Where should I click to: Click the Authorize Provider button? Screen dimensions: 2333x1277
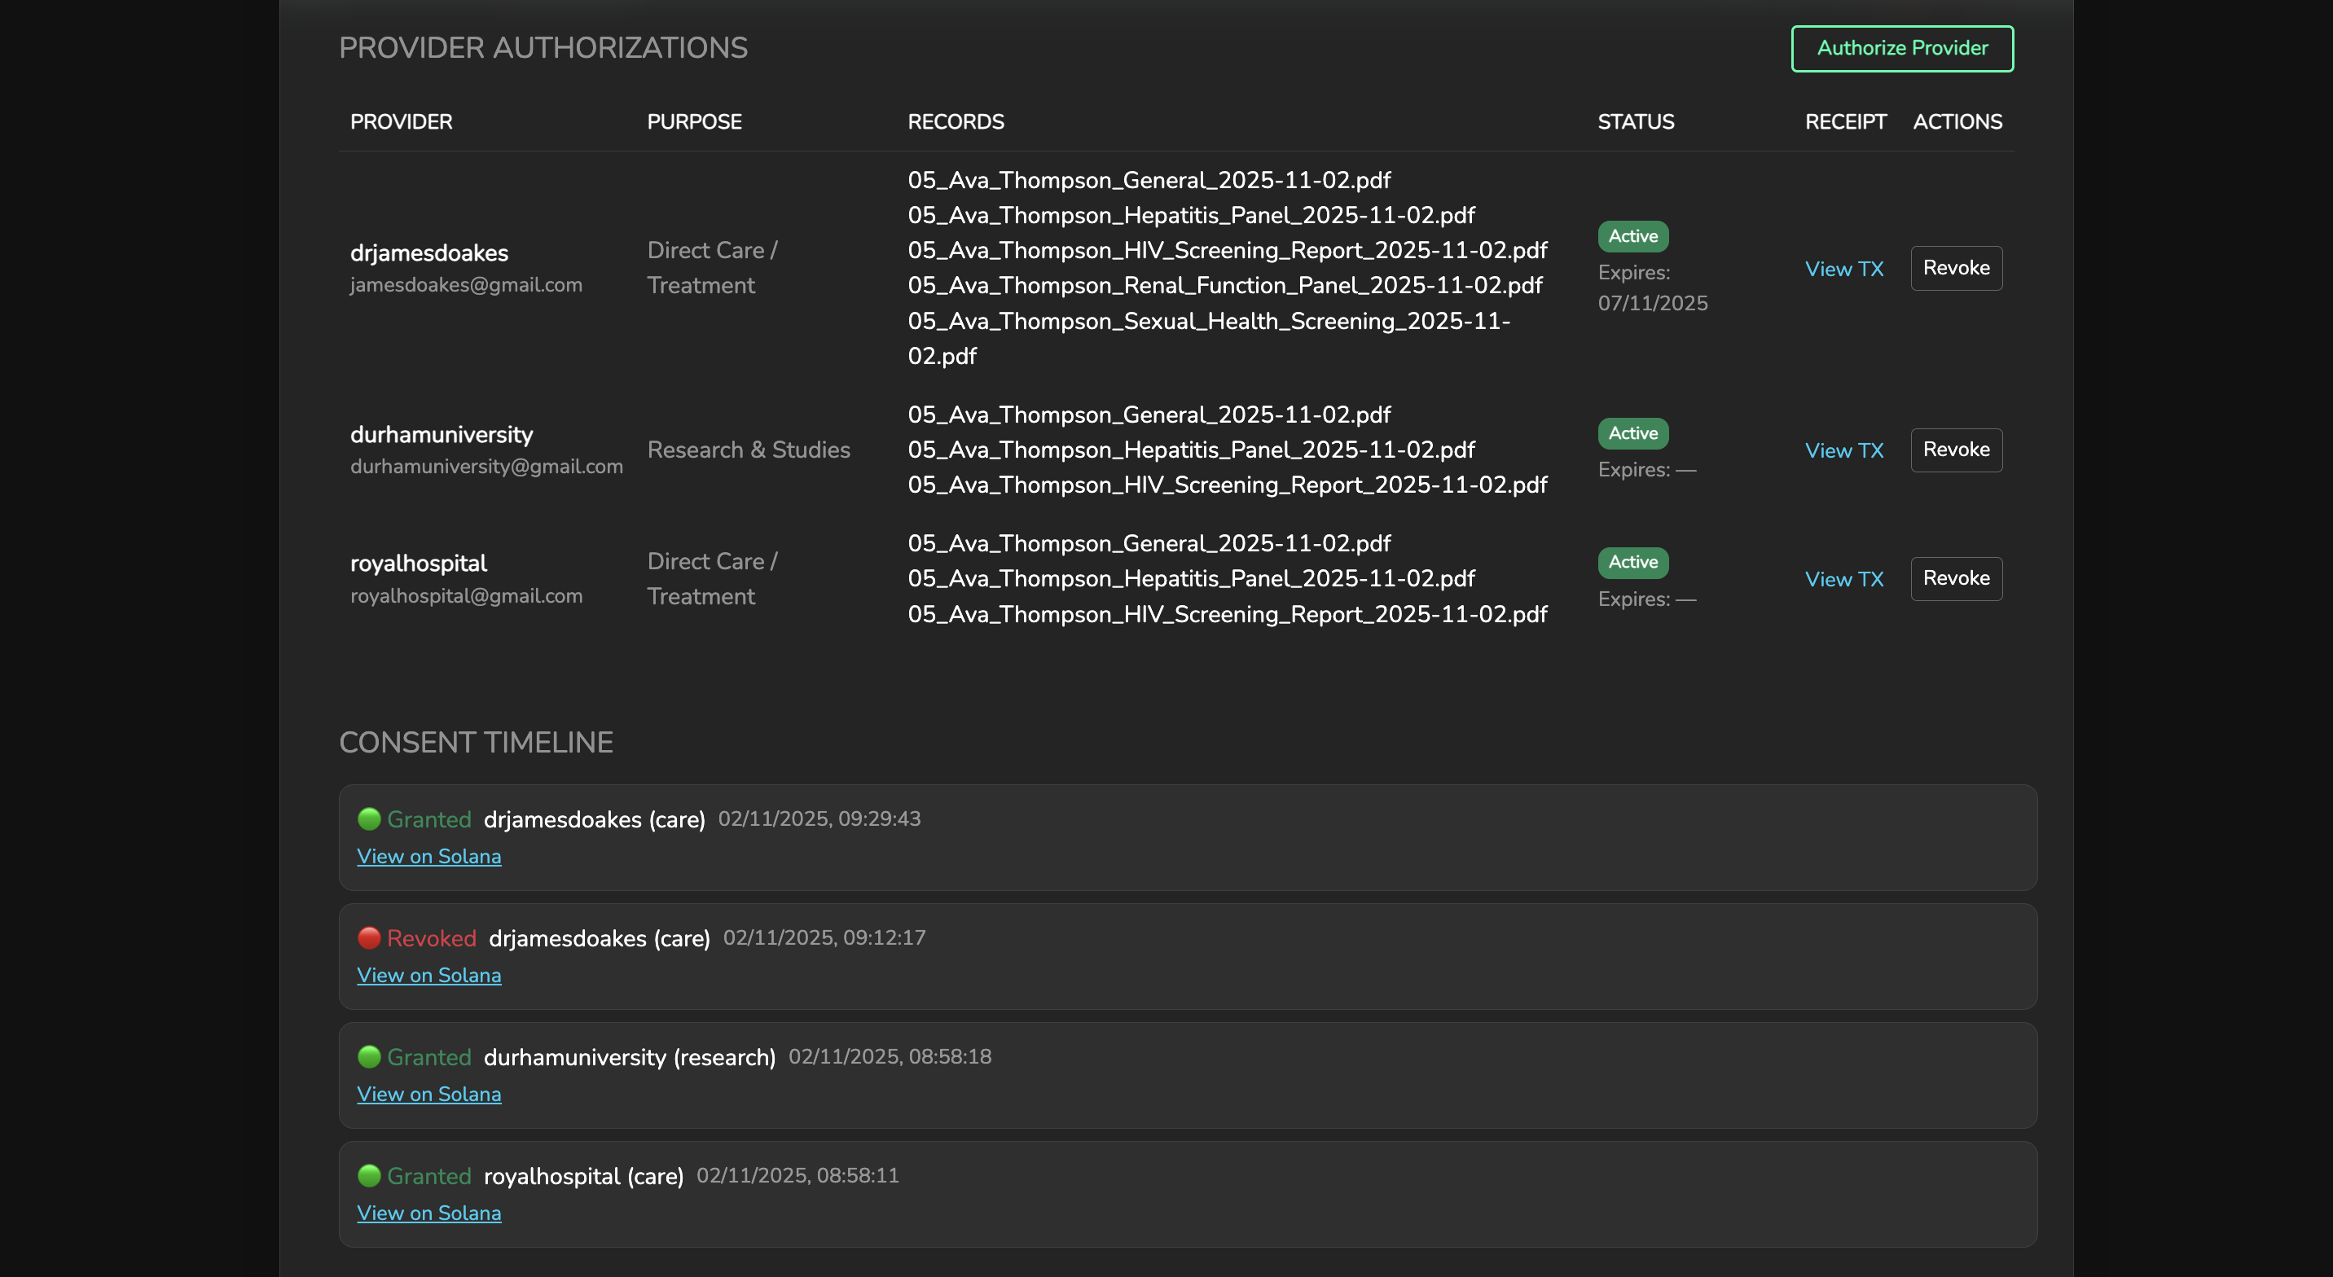point(1902,48)
